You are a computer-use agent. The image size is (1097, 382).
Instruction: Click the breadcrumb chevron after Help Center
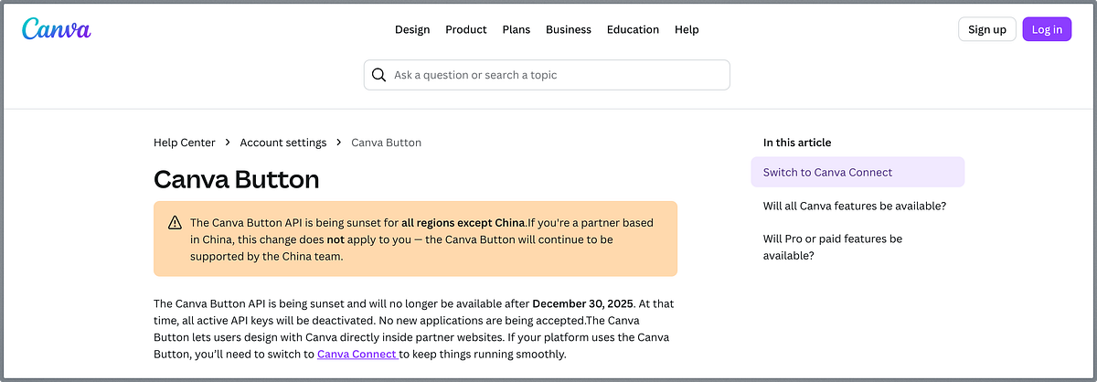[228, 143]
